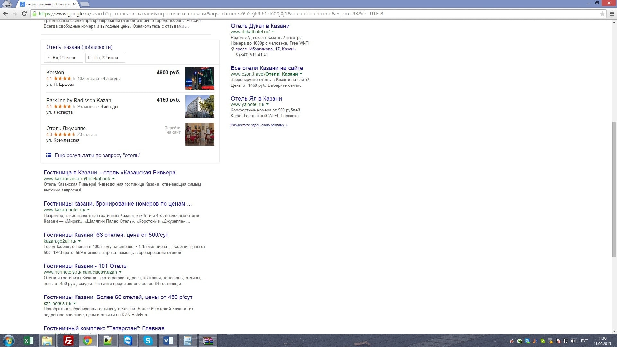This screenshot has width=617, height=347.
Task: Switch input language РУС indicator
Action: 585,341
